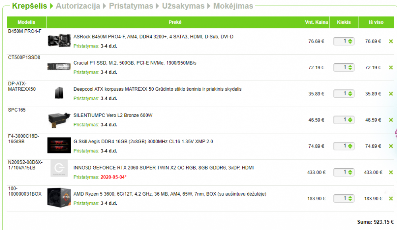The height and width of the screenshot is (230, 397).
Task: Adjust quantity stepper for Deepcool MATREXX 50
Action: 350,94
